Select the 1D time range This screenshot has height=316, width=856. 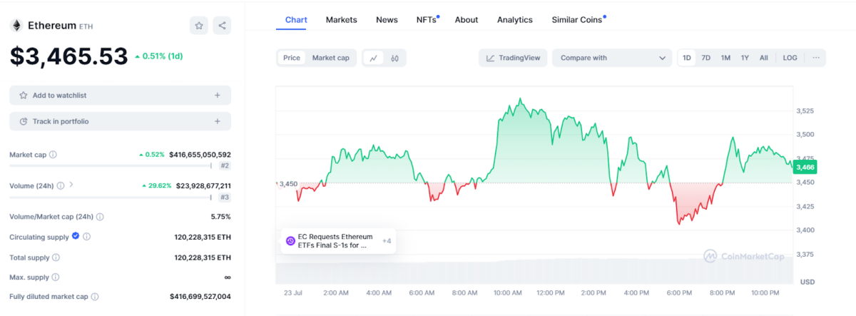click(687, 58)
